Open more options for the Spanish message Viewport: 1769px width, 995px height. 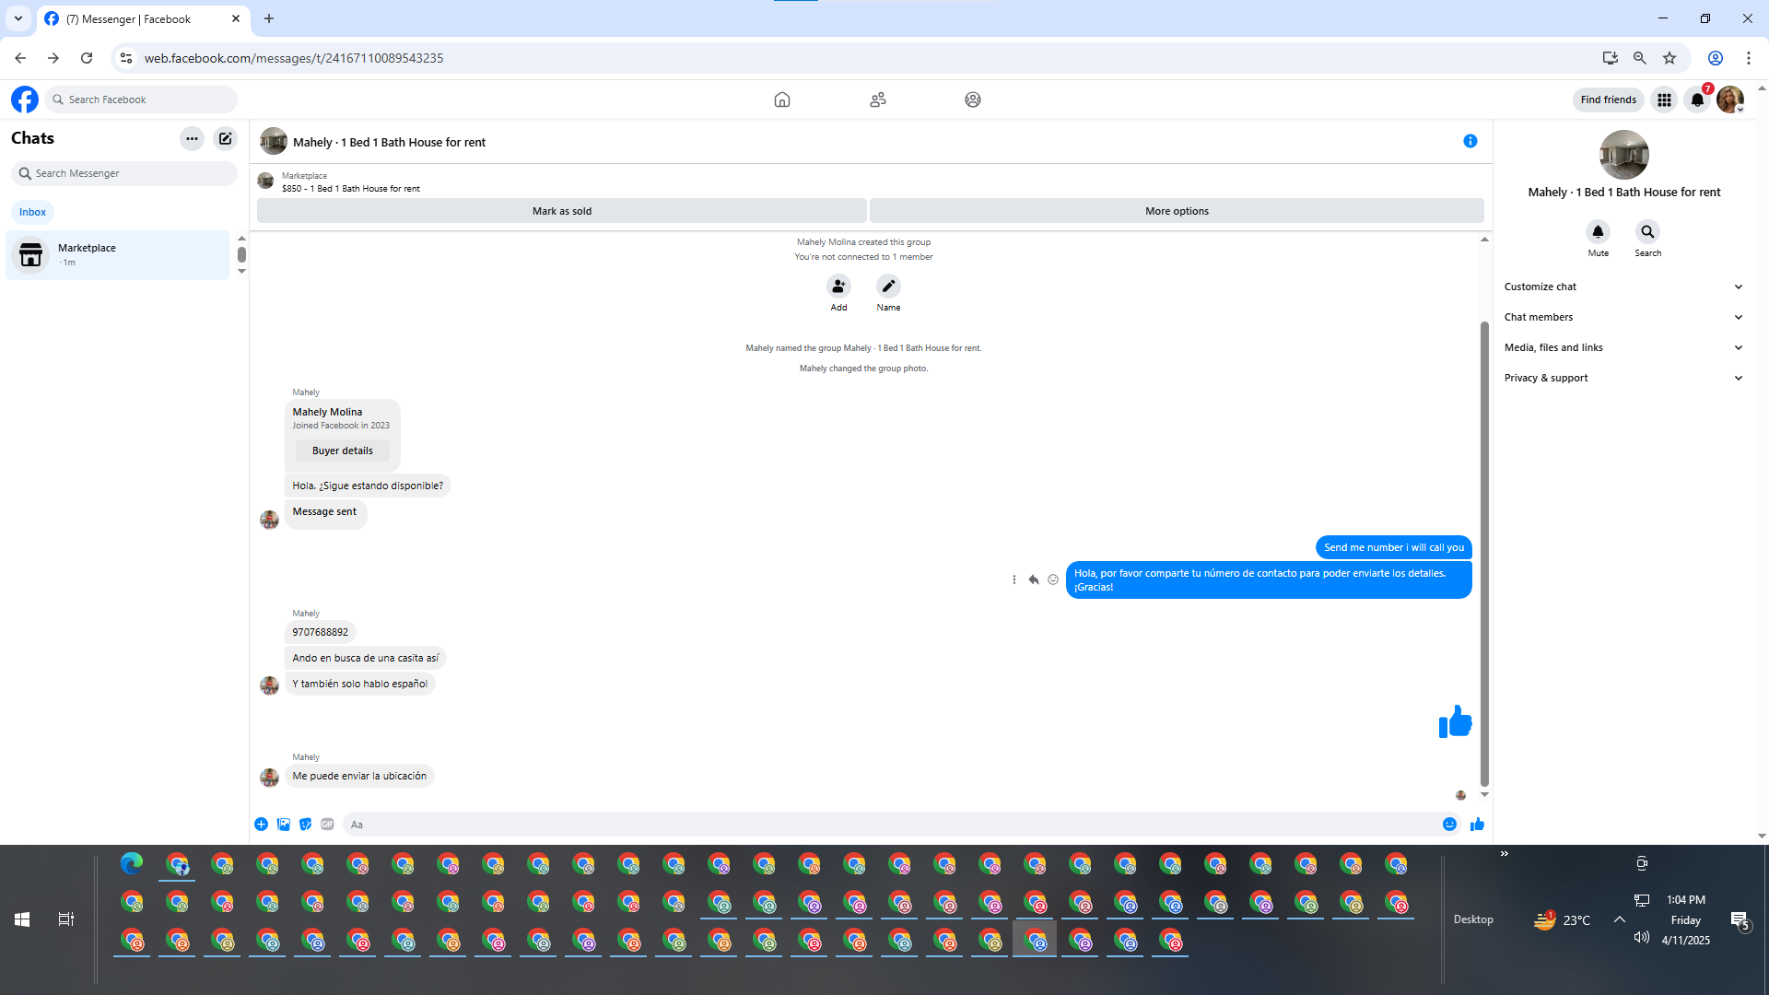point(1014,579)
